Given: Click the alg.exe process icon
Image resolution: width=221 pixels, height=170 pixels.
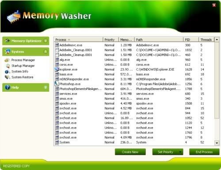Looking at the screenshot, I should 57,60.
